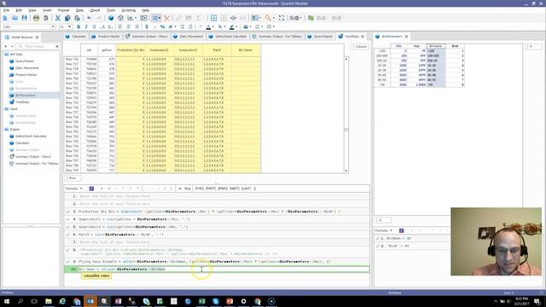546x307 pixels.
Task: Switch to the Product Master tab
Action: point(106,37)
